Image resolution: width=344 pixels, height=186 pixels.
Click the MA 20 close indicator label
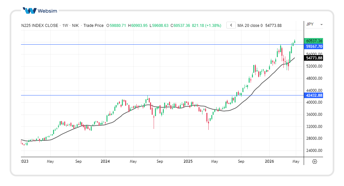(x=250, y=26)
